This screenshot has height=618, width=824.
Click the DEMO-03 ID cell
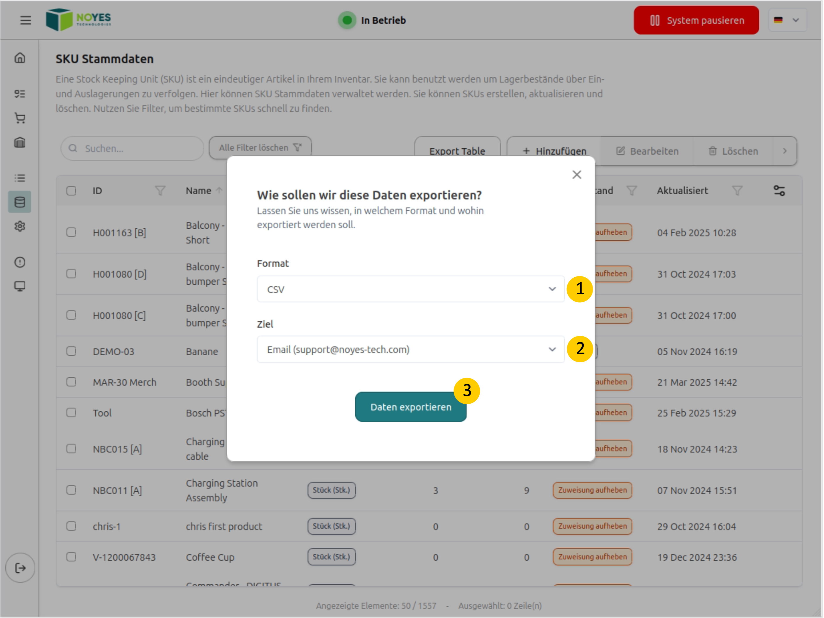(113, 352)
